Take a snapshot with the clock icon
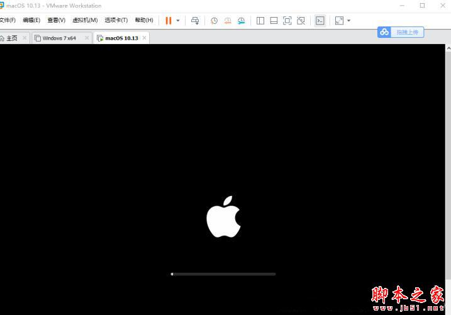This screenshot has width=451, height=315. click(x=214, y=20)
